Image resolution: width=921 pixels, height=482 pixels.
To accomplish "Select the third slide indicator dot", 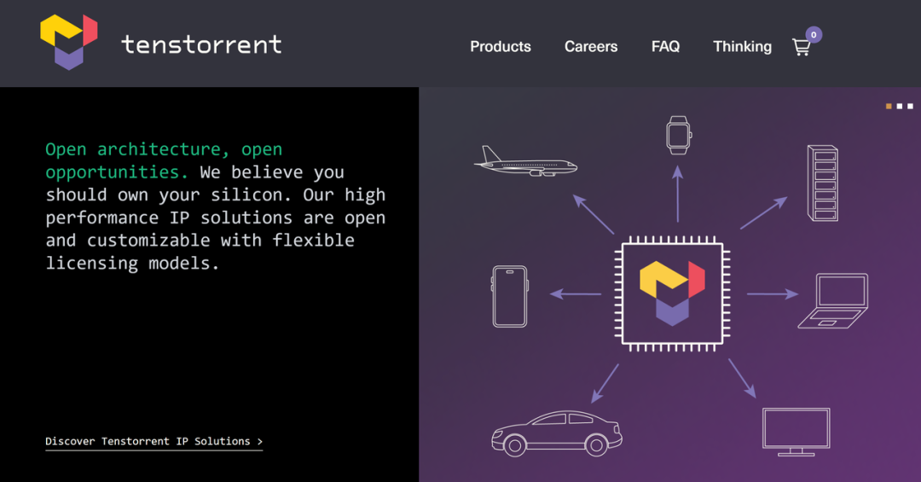I will coord(911,107).
